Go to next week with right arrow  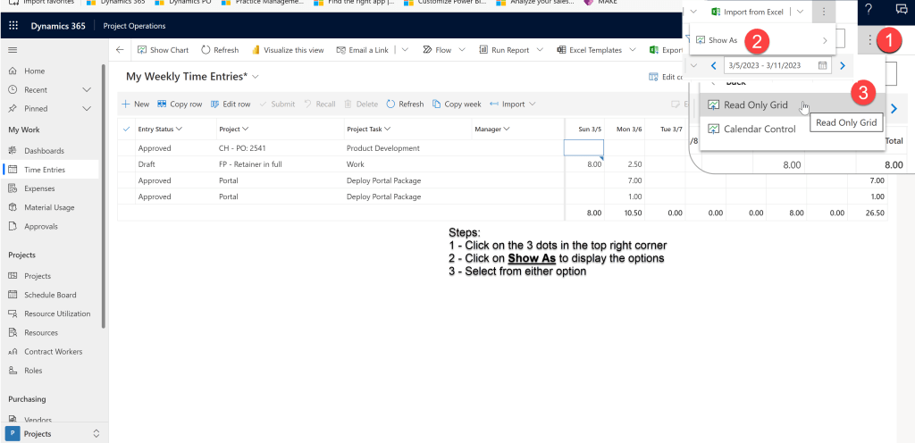(x=842, y=65)
